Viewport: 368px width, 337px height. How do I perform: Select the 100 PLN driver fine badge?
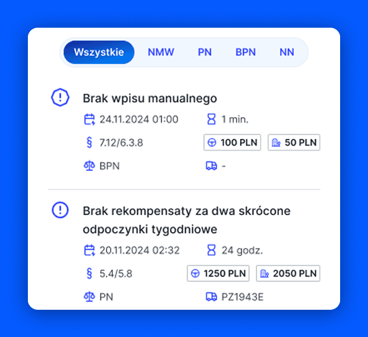coord(233,142)
